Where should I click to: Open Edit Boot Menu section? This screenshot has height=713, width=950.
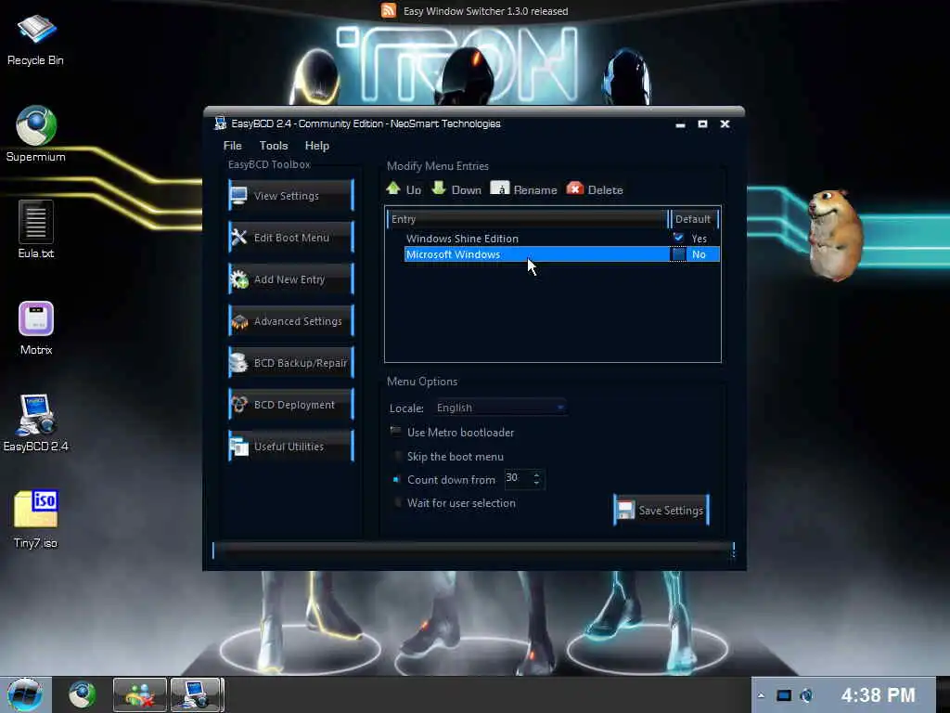(x=291, y=237)
